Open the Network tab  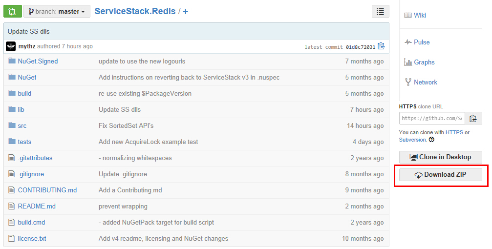[425, 82]
